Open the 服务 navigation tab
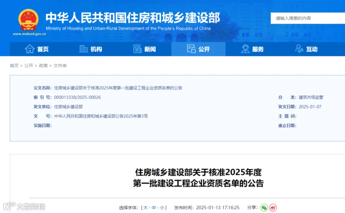 point(252,49)
